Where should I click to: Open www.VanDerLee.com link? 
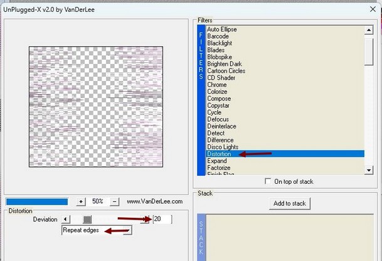pyautogui.click(x=154, y=201)
